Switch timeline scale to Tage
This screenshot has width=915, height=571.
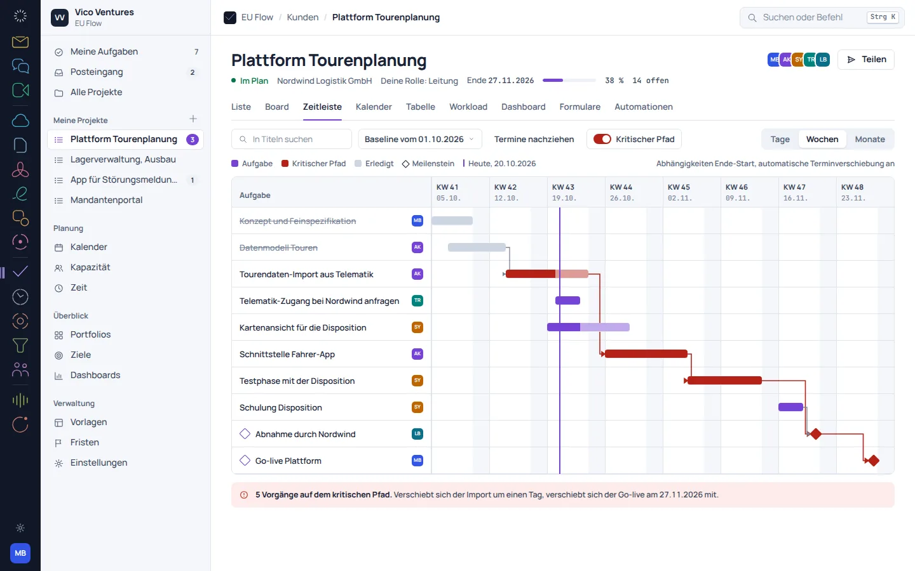point(780,139)
